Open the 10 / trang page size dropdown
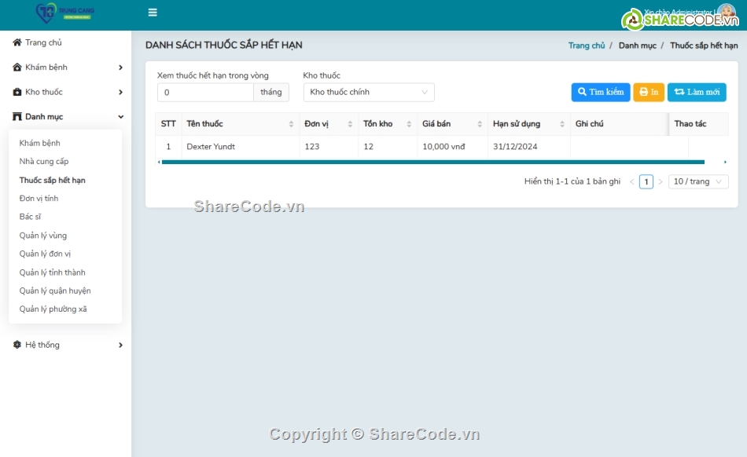The width and height of the screenshot is (747, 457). point(698,181)
